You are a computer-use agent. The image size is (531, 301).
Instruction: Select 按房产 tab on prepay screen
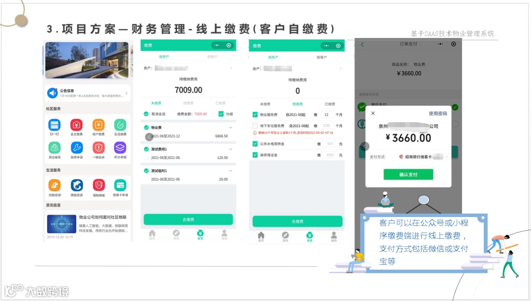(x=273, y=57)
